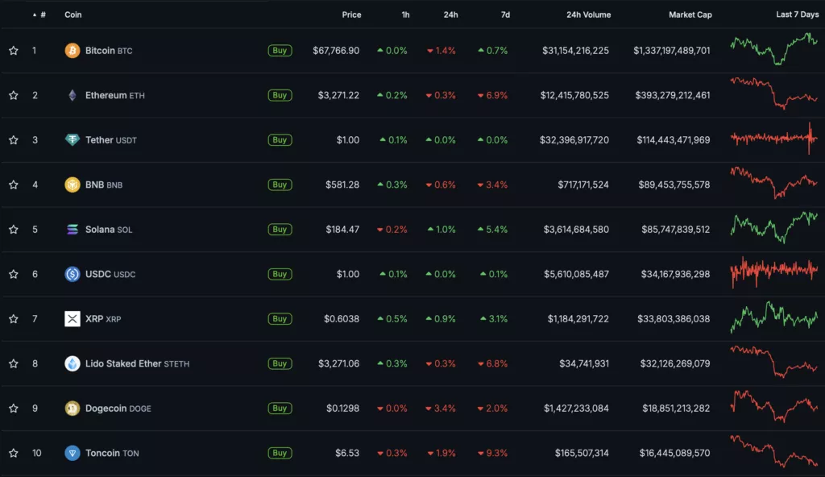825x477 pixels.
Task: Open the Lido Staked Ether coin link
Action: [123, 363]
